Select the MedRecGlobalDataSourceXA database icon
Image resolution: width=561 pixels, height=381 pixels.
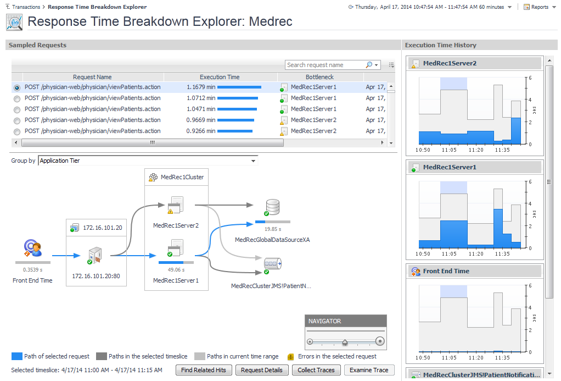[x=272, y=208]
